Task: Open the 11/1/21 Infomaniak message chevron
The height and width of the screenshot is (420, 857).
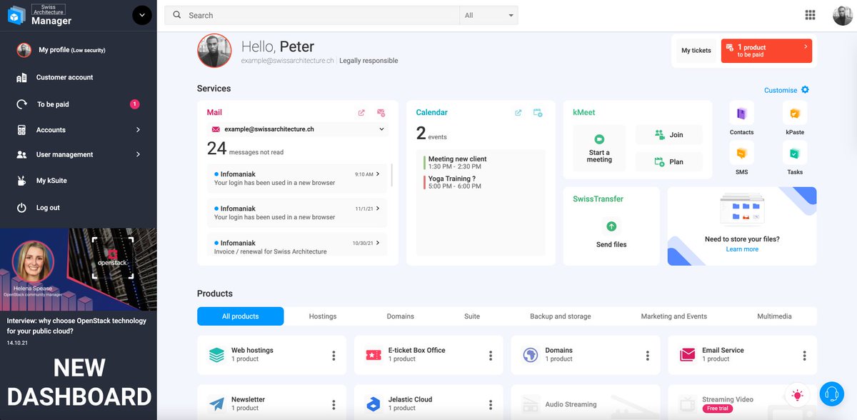Action: pyautogui.click(x=377, y=209)
